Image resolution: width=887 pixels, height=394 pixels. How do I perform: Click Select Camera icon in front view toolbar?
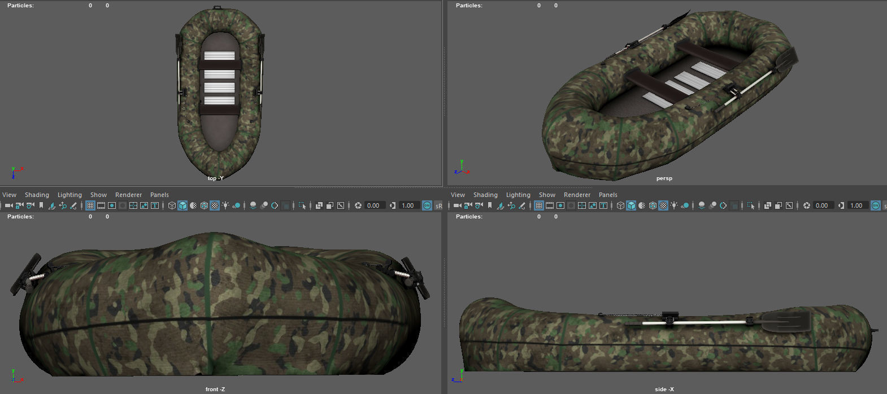9,205
